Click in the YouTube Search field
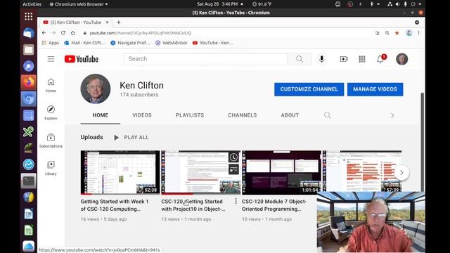 click(205, 59)
